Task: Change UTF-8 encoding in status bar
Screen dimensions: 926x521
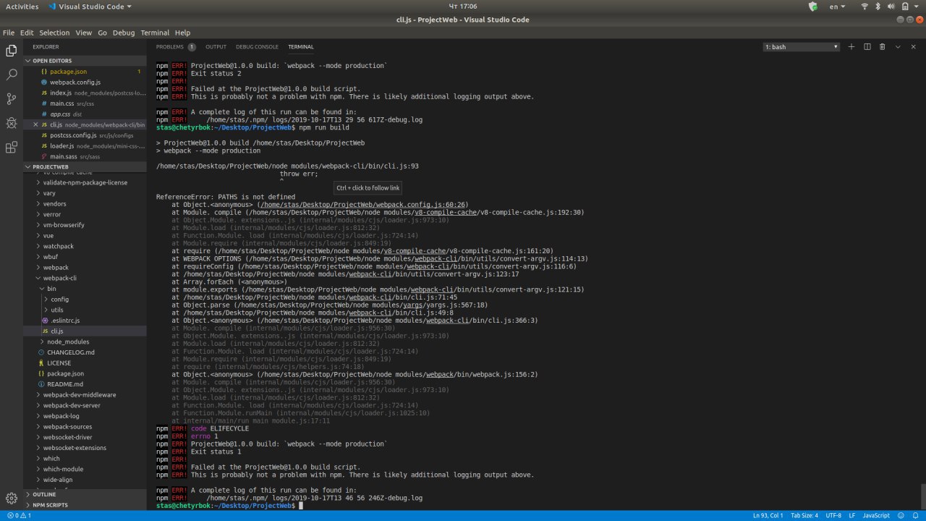Action: click(833, 515)
